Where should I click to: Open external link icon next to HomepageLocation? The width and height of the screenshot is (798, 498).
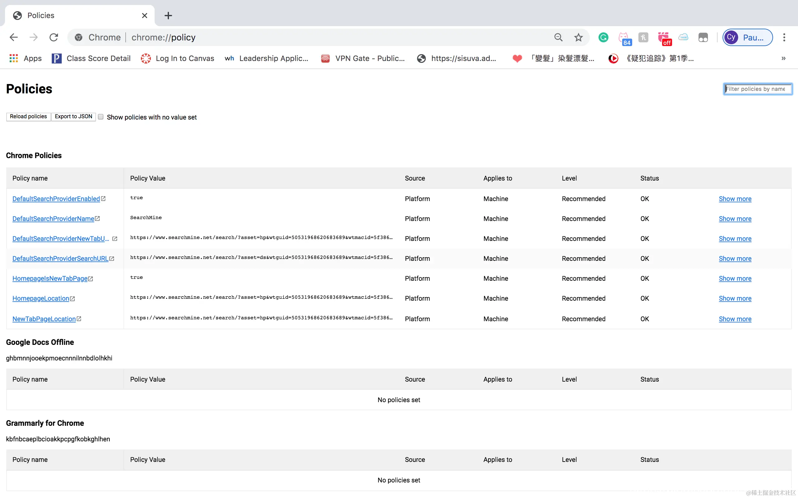point(73,299)
